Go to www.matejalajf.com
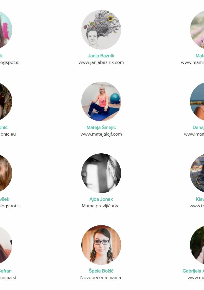204x290 pixels. click(x=101, y=134)
